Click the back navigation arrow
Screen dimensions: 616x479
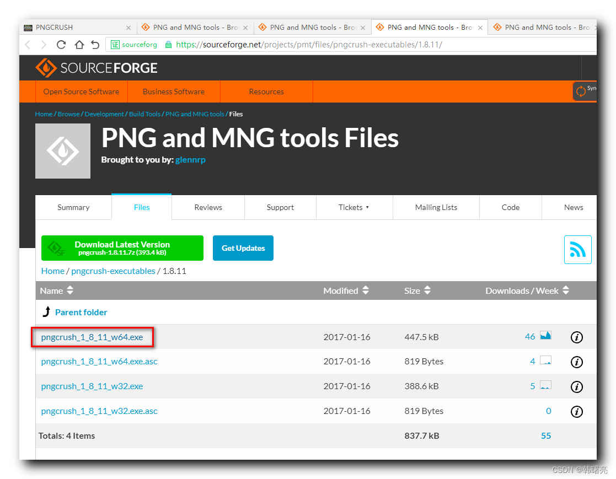tap(28, 45)
